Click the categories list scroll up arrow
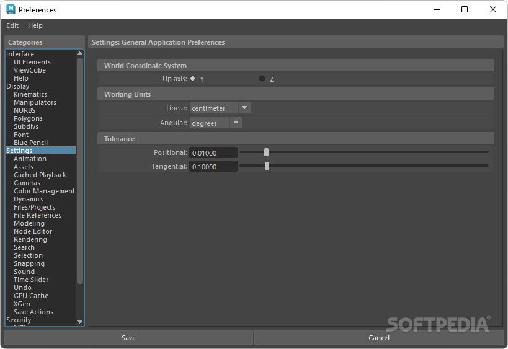508x349 pixels. pos(79,53)
